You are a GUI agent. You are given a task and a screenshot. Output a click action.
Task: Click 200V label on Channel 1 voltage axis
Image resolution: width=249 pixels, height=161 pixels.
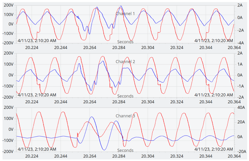pyautogui.click(x=8, y=5)
